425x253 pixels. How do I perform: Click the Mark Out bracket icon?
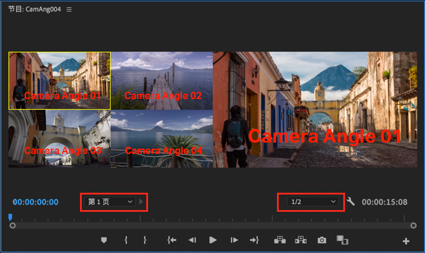tap(145, 240)
